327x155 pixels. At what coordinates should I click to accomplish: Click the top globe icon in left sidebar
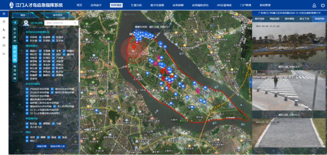[4, 14]
